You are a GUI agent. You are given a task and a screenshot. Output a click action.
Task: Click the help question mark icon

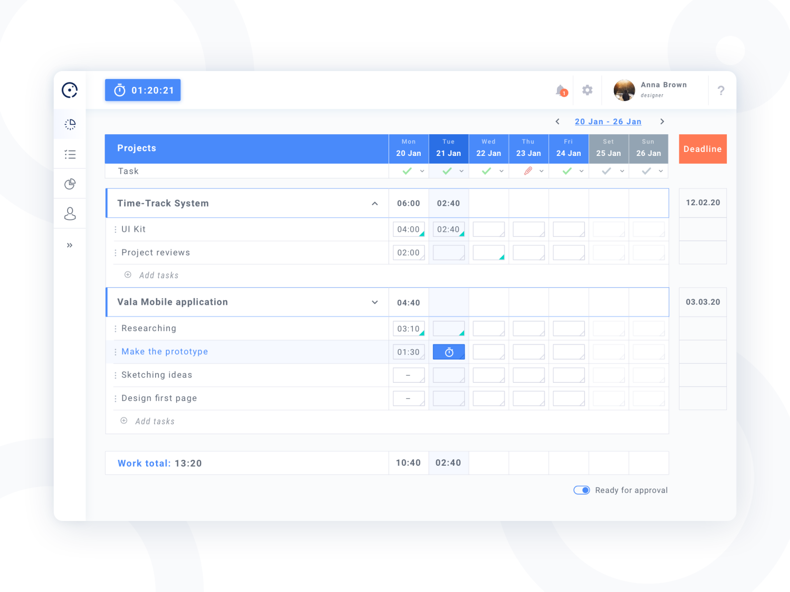coord(721,90)
